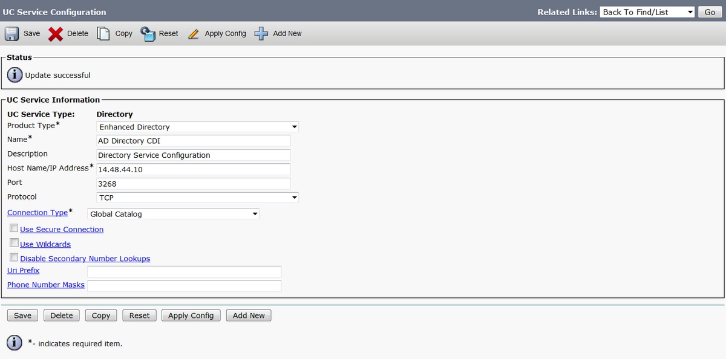The width and height of the screenshot is (726, 359).
Task: Click the Delete text in top toolbar
Action: (x=77, y=33)
